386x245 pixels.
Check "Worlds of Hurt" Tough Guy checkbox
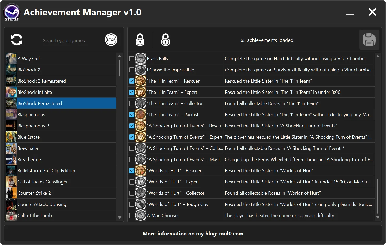pyautogui.click(x=132, y=204)
